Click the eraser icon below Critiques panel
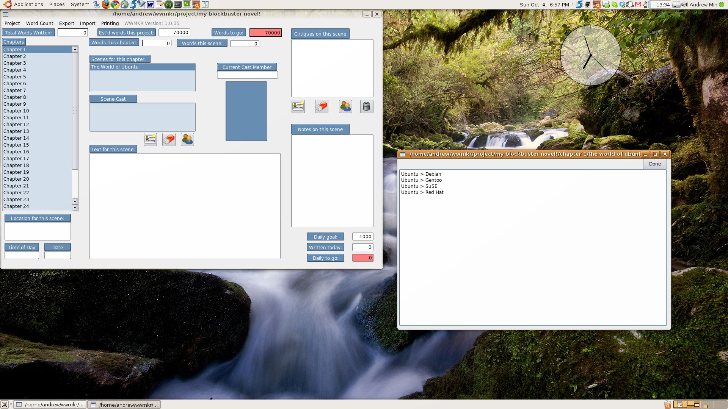The image size is (728, 409). [x=322, y=106]
